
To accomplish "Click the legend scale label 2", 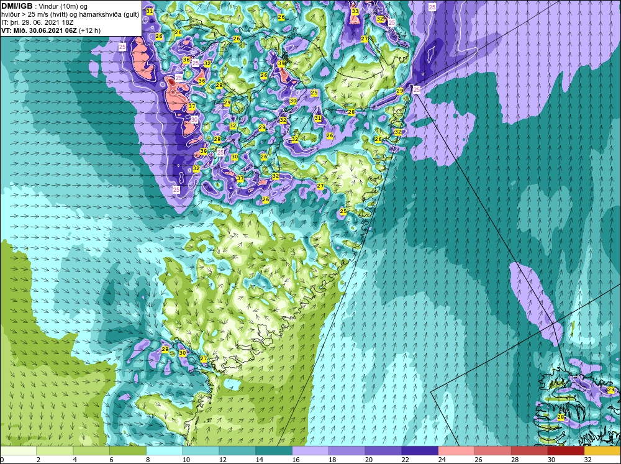I will pyautogui.click(x=39, y=460).
